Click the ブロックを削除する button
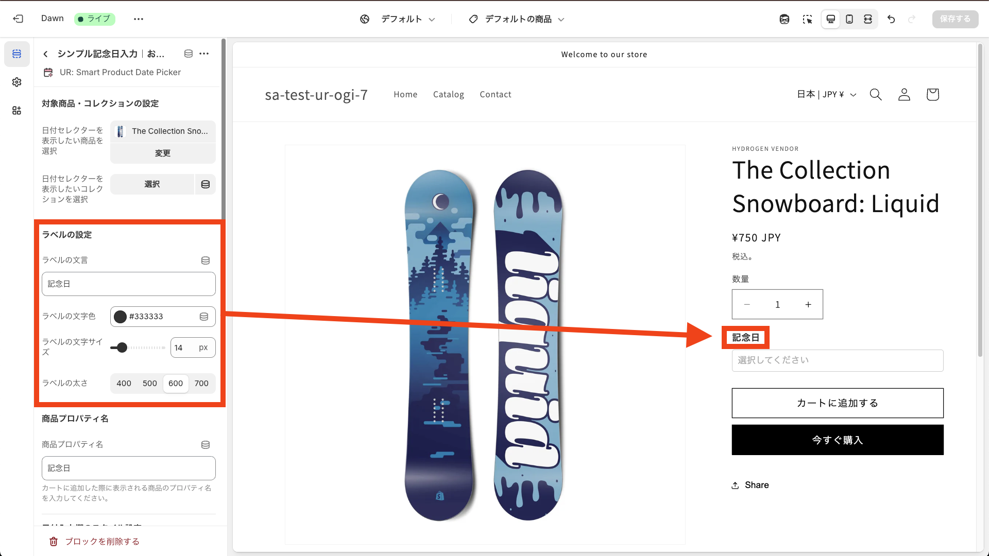Image resolution: width=989 pixels, height=556 pixels. pos(95,542)
